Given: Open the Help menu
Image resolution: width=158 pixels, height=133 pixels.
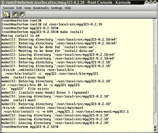Looking at the screenshot, I should coord(68,8).
